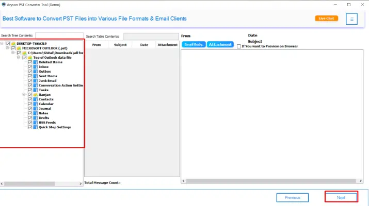Collapse the MICROSOFT OUTLOOK (.pst) node
The height and width of the screenshot is (206, 369).
[x=8, y=48]
